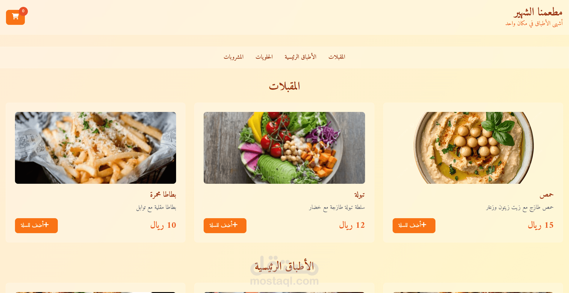Click the بطاطا محمرة dish name
This screenshot has width=569, height=293.
pos(163,195)
